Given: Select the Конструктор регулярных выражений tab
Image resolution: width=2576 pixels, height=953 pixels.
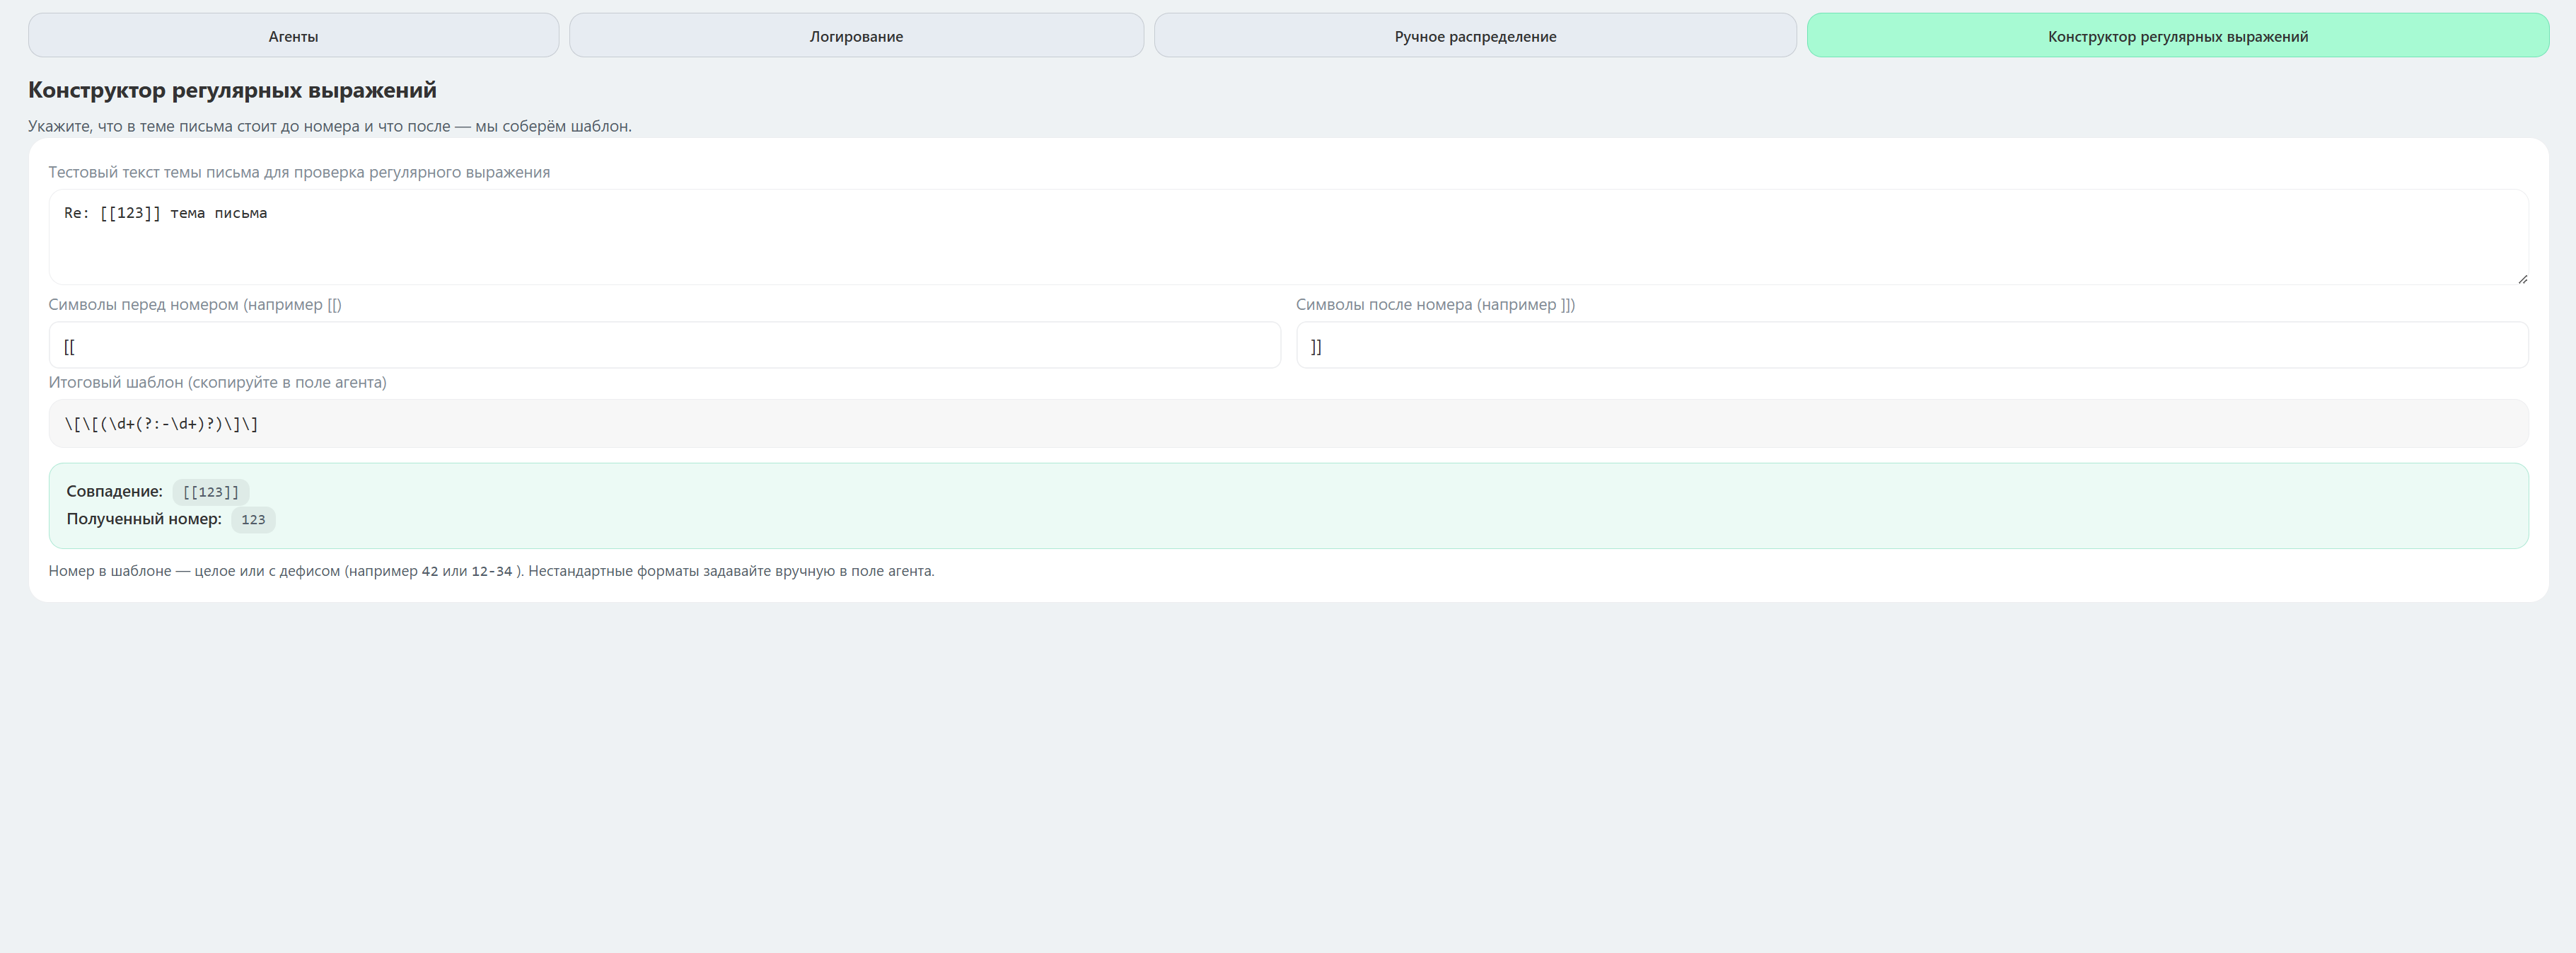Looking at the screenshot, I should [x=2177, y=36].
